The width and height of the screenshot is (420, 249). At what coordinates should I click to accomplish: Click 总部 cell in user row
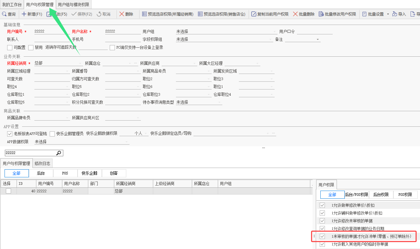[133, 191]
